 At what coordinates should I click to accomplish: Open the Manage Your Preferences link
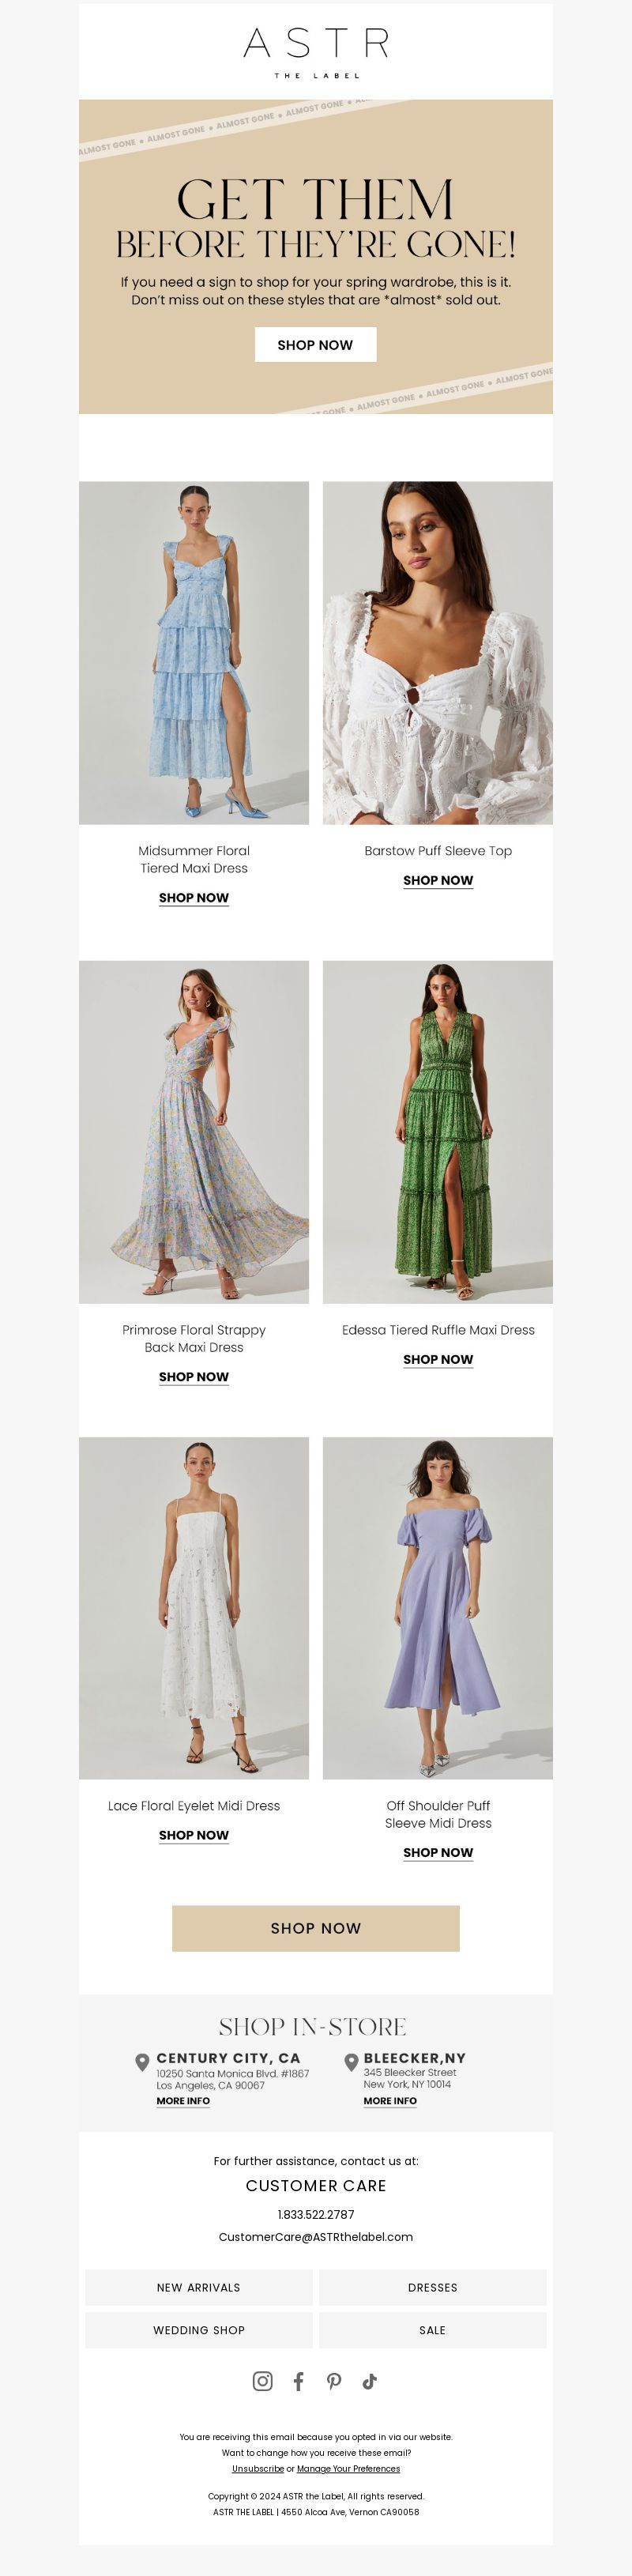[x=348, y=2468]
